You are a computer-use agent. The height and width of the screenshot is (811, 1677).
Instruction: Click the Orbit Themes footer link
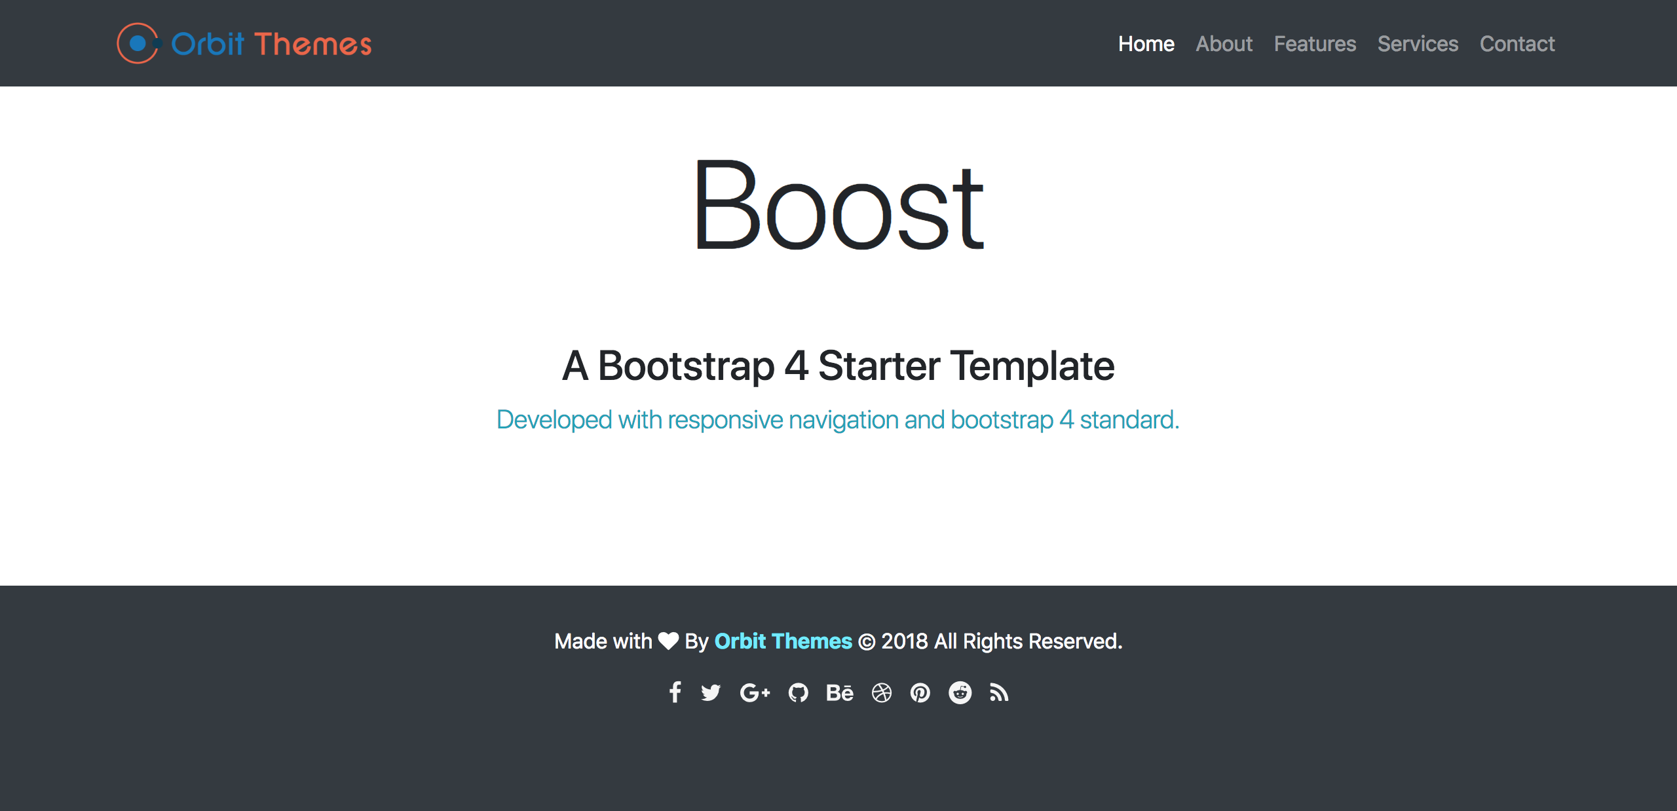point(783,641)
